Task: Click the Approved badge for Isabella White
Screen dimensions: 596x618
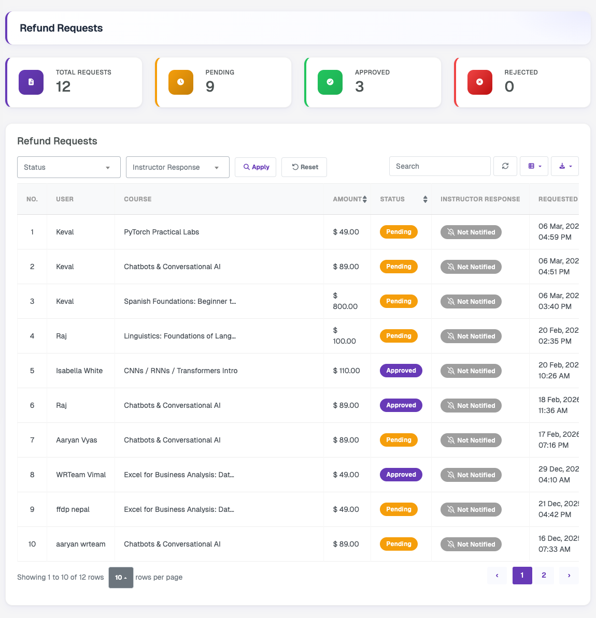Action: (401, 371)
